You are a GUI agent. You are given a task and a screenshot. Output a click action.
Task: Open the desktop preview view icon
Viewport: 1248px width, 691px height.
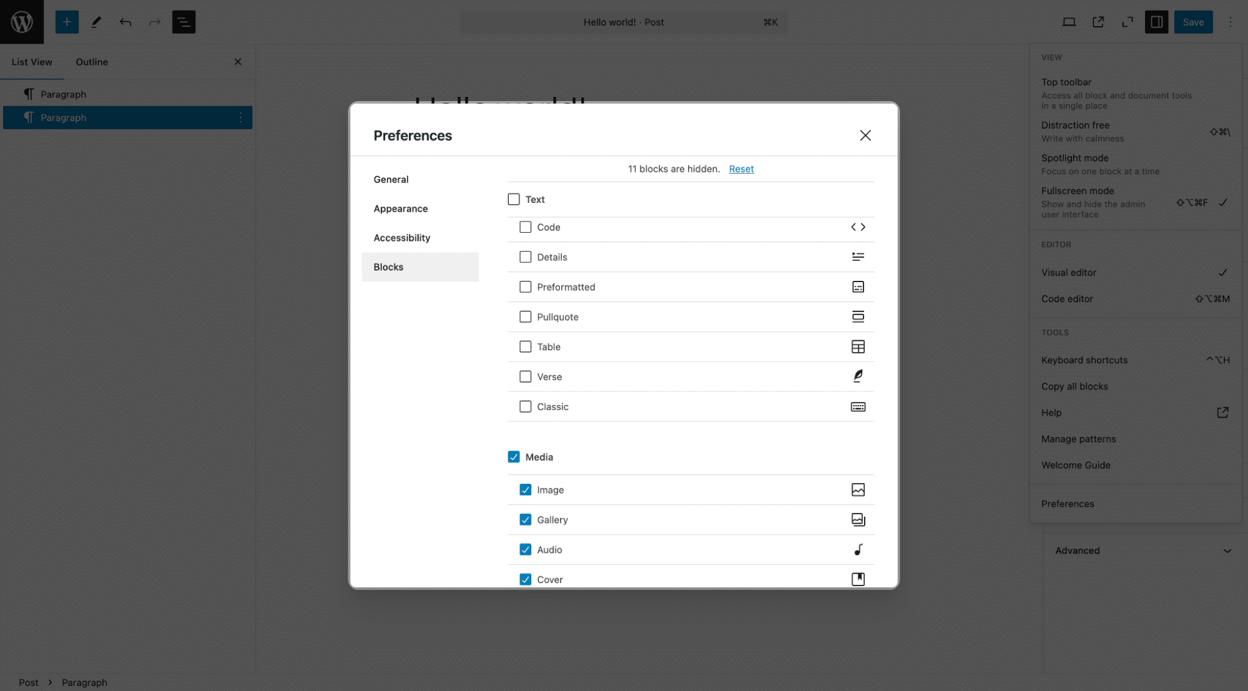(x=1069, y=22)
